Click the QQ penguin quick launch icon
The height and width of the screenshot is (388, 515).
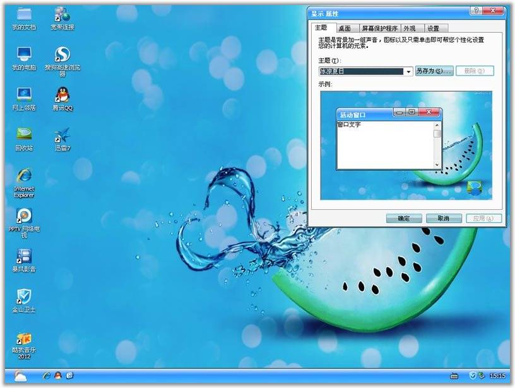coord(58,375)
